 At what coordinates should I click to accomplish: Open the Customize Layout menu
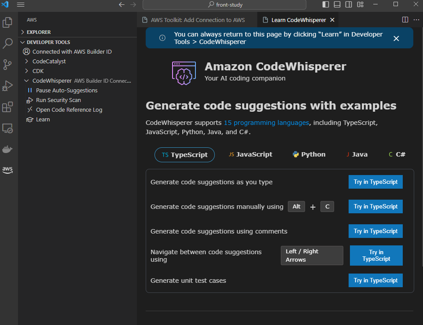pos(360,4)
